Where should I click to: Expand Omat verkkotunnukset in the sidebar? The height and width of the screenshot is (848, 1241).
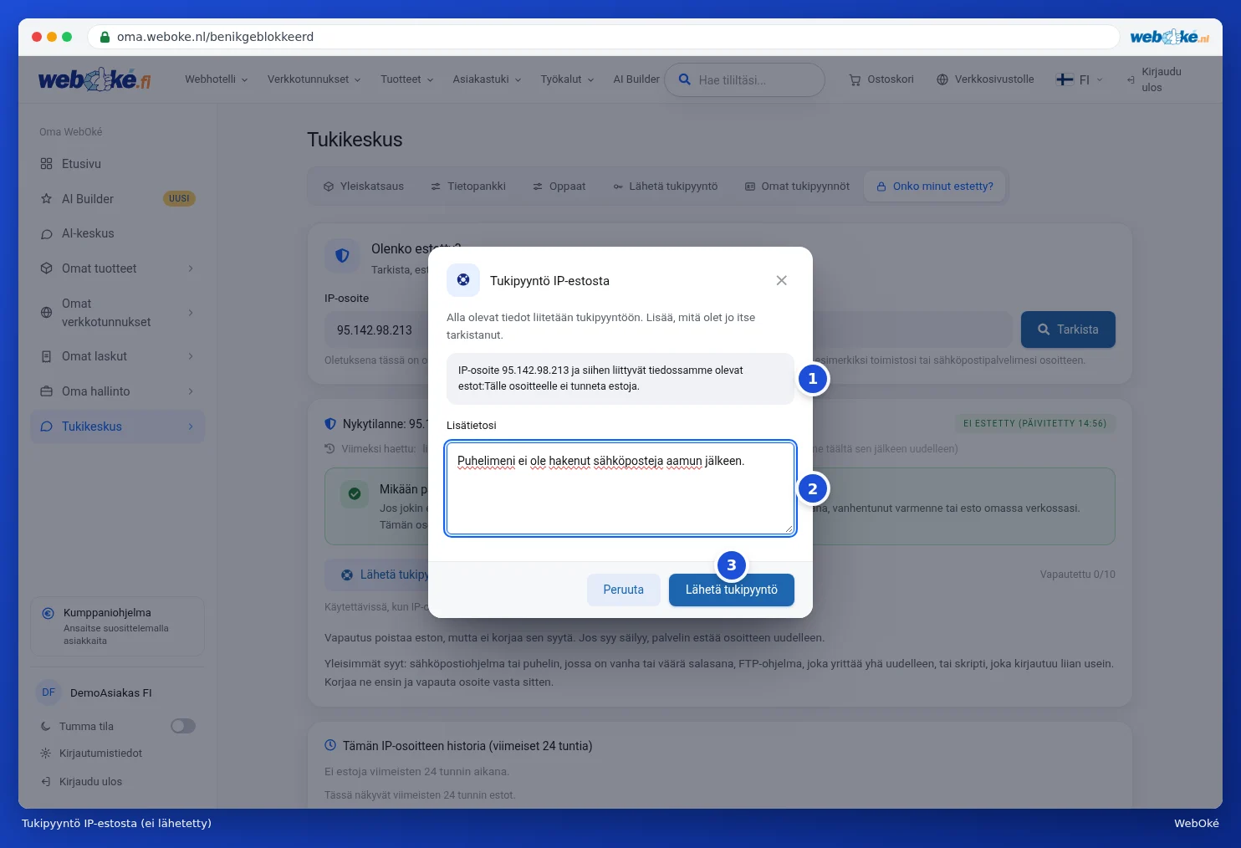click(118, 313)
